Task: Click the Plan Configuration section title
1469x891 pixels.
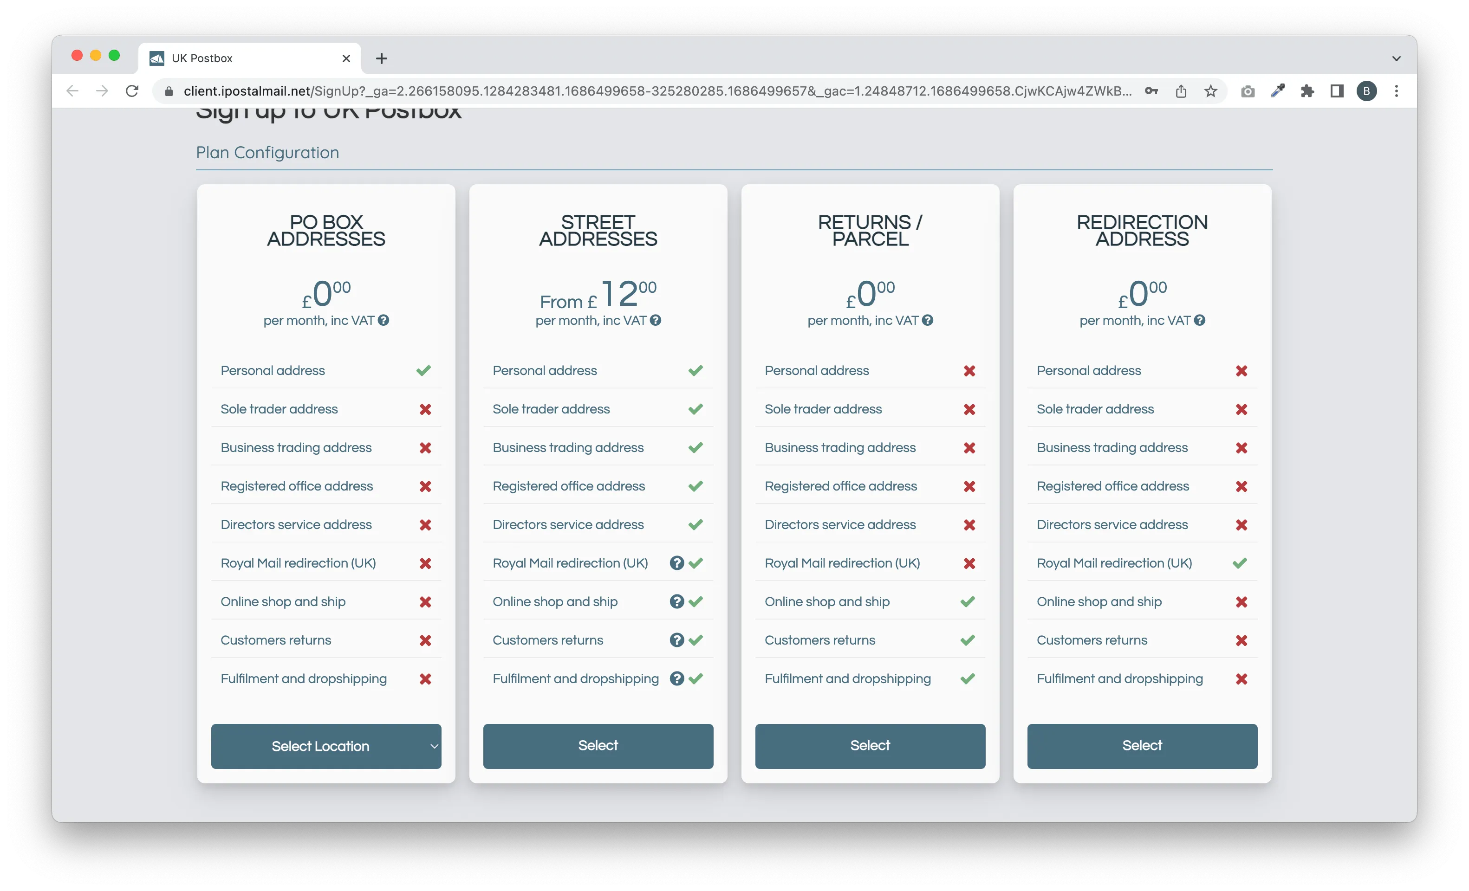Action: point(268,153)
